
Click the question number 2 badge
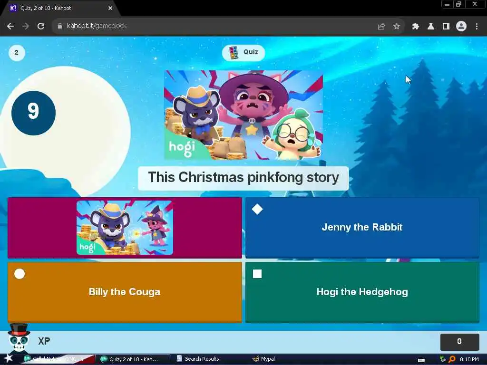(x=17, y=52)
